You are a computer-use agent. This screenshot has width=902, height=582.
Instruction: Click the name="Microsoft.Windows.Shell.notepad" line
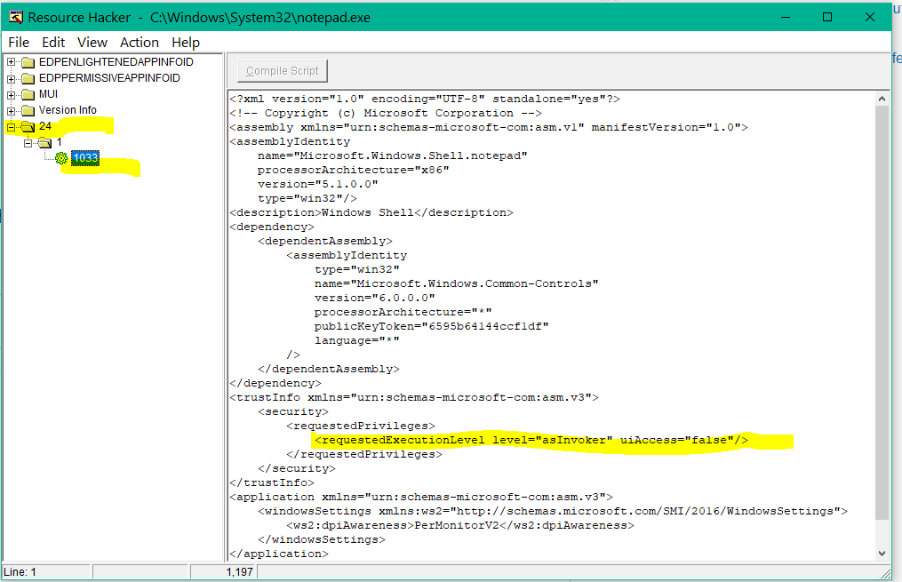pyautogui.click(x=392, y=155)
